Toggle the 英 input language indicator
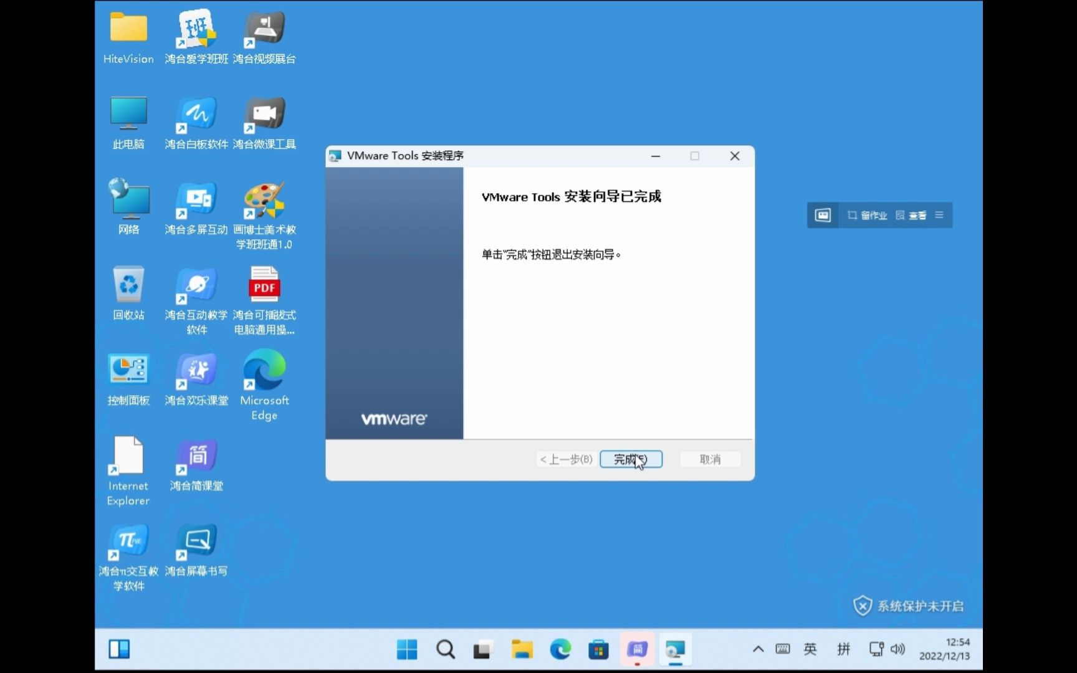The width and height of the screenshot is (1077, 673). pyautogui.click(x=810, y=649)
